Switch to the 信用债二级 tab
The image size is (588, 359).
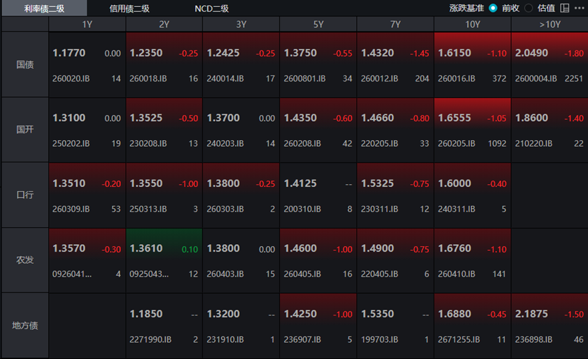pos(129,8)
